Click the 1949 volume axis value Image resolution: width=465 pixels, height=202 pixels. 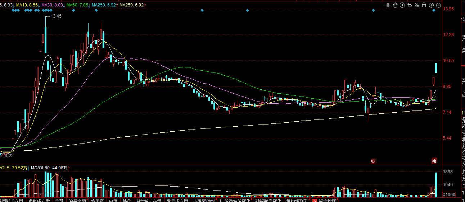(x=448, y=185)
